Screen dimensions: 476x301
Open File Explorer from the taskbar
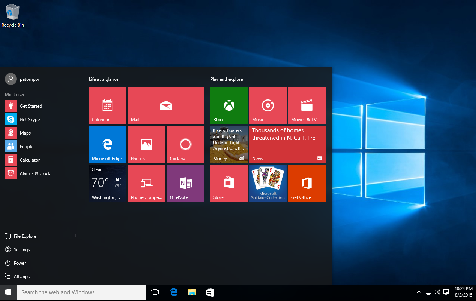pos(192,292)
